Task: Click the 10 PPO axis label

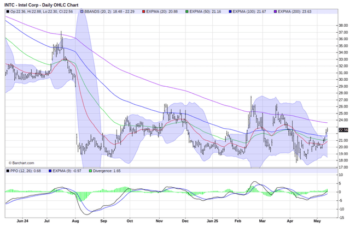Action: [x=341, y=175]
